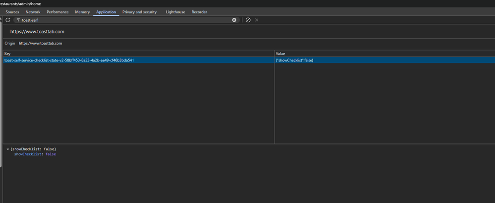The width and height of the screenshot is (495, 203).
Task: Go to the Performance tab
Action: tap(57, 12)
